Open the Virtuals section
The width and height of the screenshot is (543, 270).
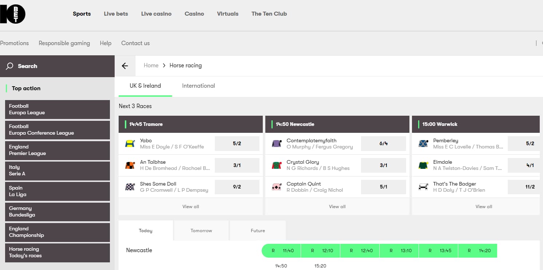(x=228, y=14)
